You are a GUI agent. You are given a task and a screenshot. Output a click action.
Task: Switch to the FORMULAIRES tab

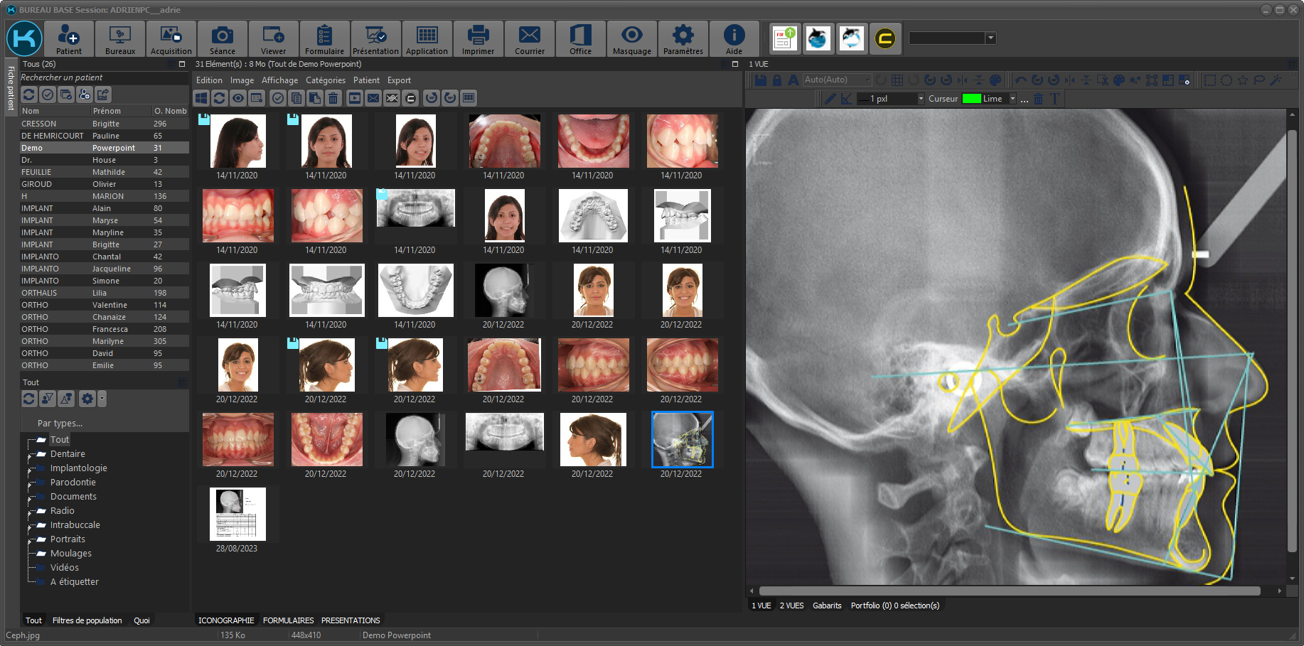click(288, 620)
